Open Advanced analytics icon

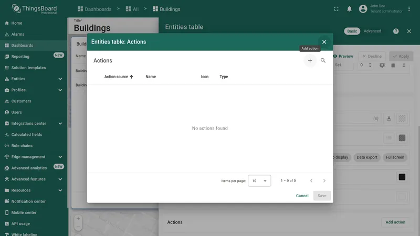(x=7, y=168)
